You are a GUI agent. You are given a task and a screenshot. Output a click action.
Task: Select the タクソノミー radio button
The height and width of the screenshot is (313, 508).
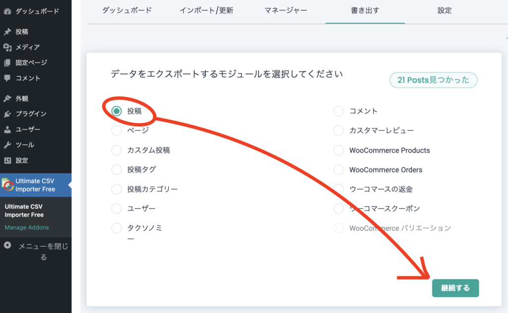point(116,228)
